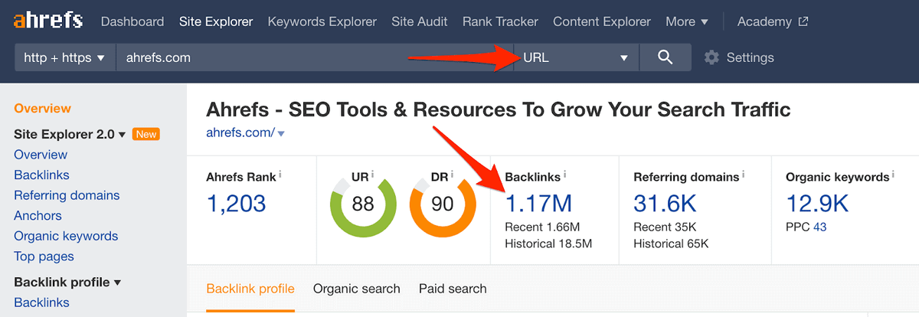Screen dimensions: 919x317
Task: Click info icon next to DR
Action: (x=452, y=175)
